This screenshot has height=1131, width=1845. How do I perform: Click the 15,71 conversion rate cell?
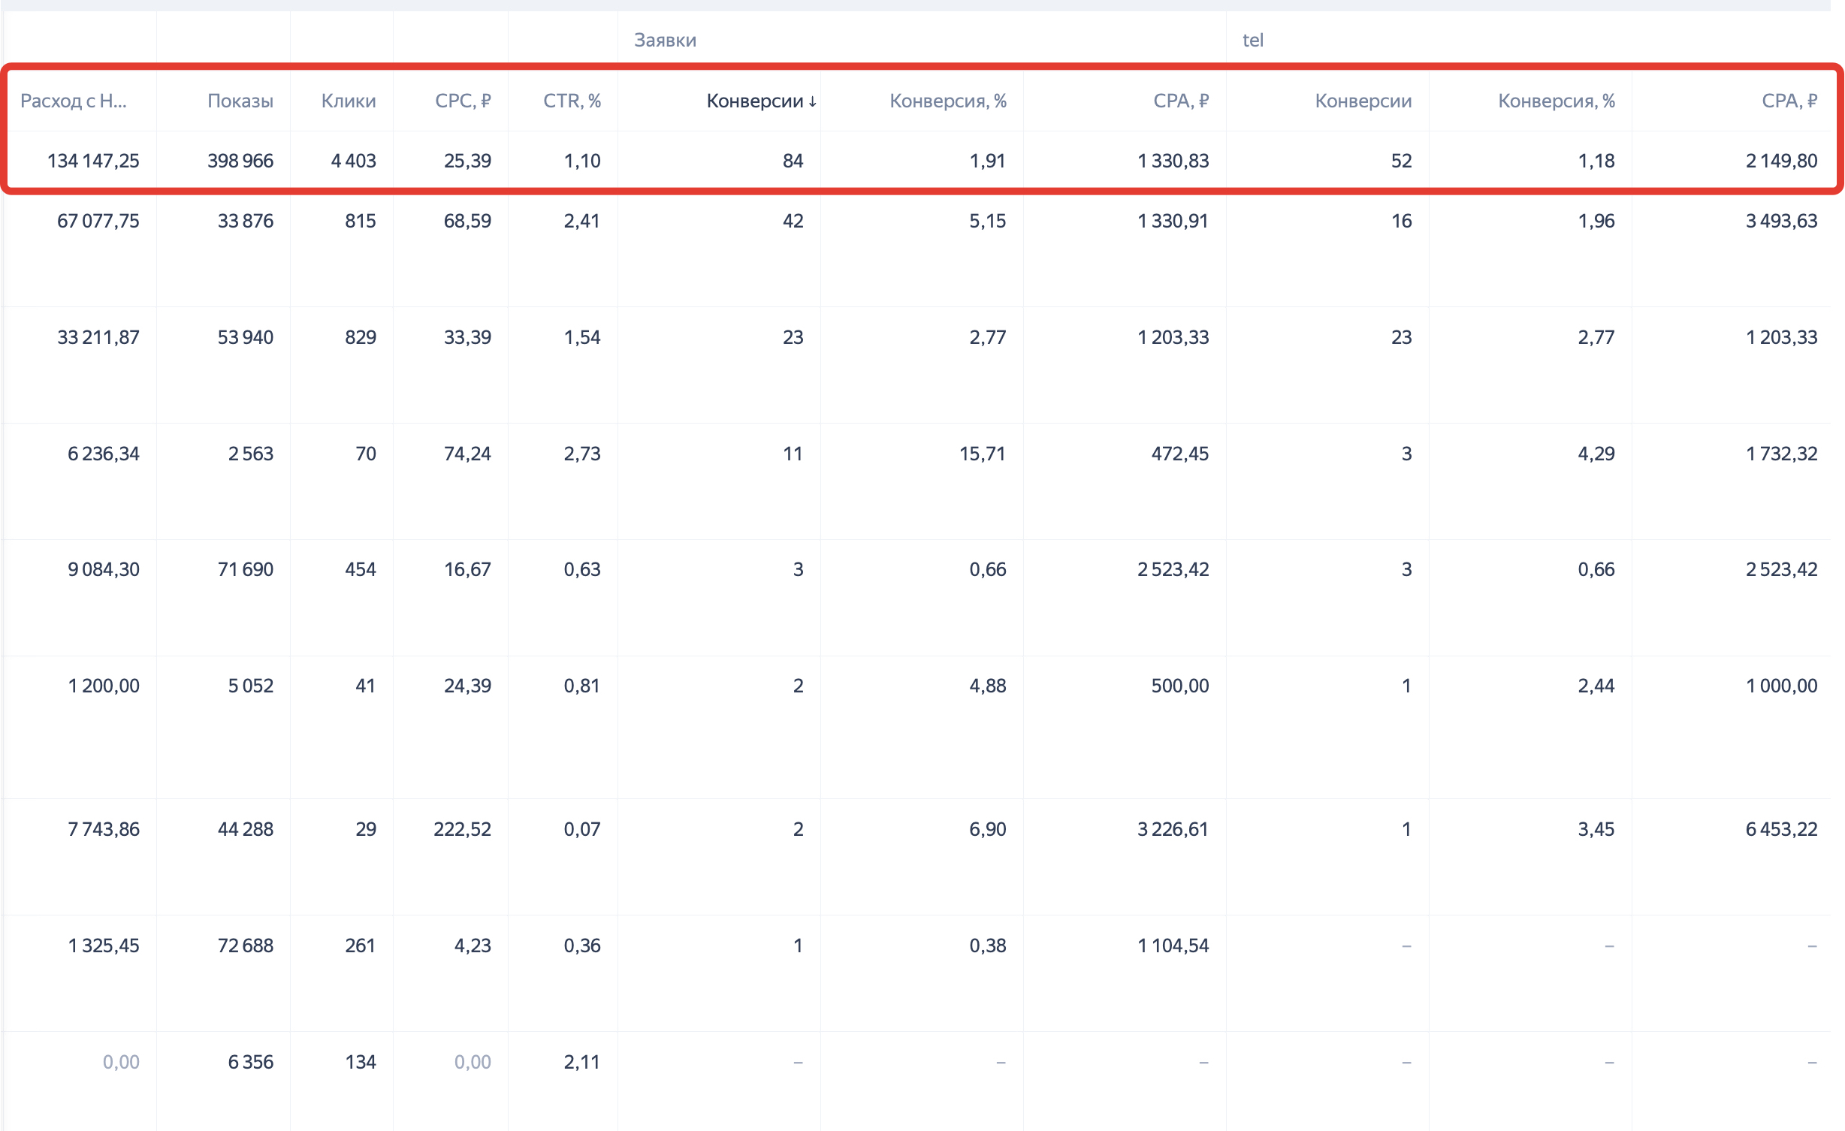[x=982, y=454]
